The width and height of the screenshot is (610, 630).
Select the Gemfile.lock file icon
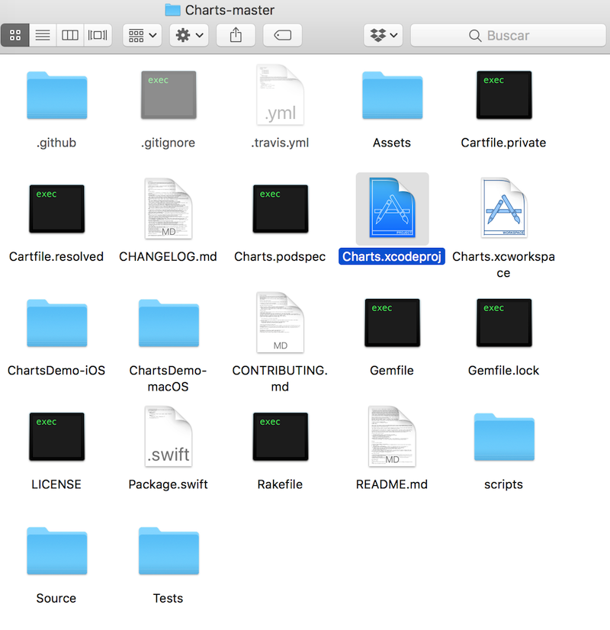click(503, 323)
